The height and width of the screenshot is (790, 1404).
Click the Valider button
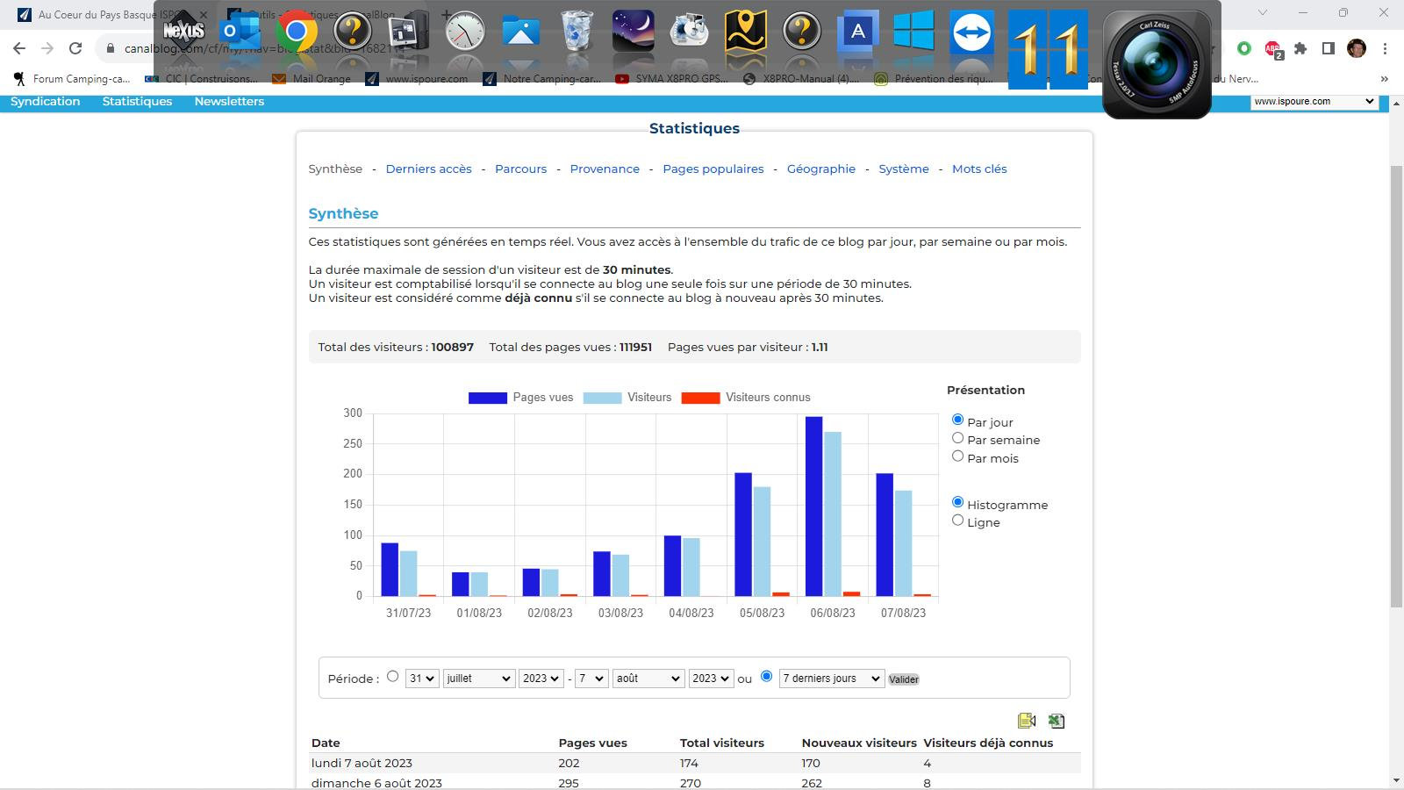click(x=904, y=679)
